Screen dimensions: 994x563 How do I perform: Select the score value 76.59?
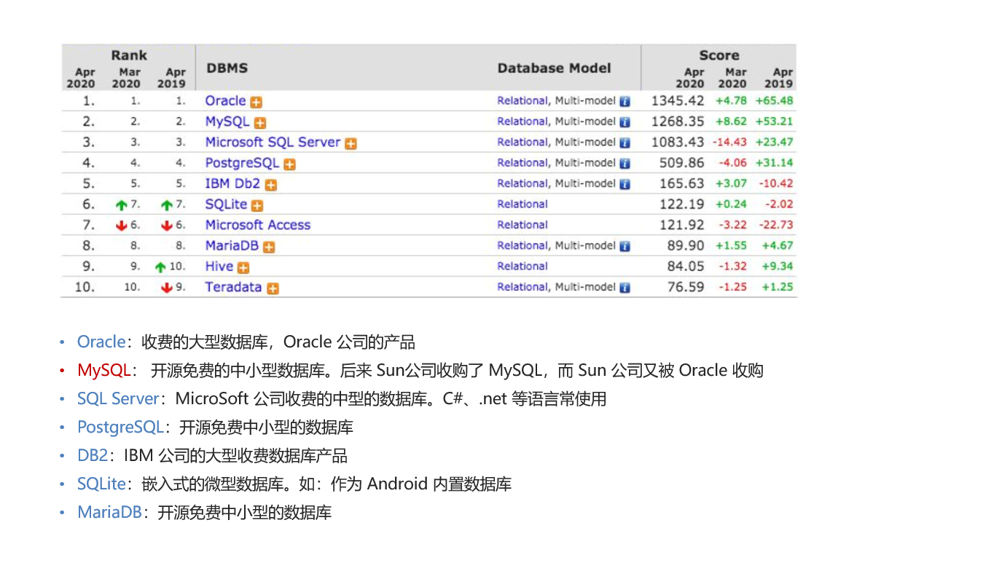[686, 287]
